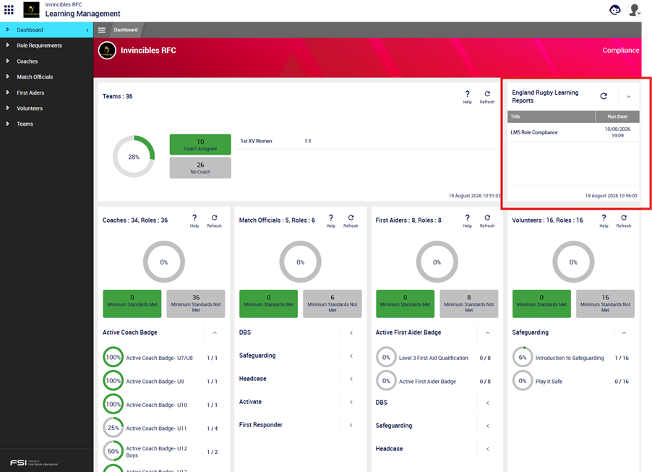This screenshot has height=472, width=652.
Task: Click the hamburger menu icon beside Dashboard tab
Action: 101,30
